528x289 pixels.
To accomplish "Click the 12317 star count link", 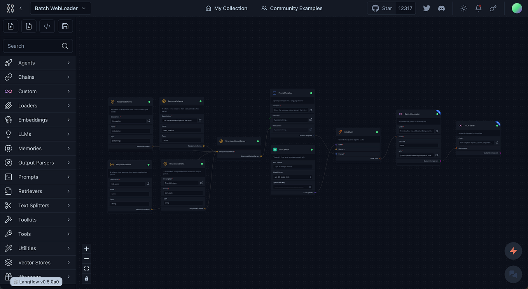I will tap(406, 8).
